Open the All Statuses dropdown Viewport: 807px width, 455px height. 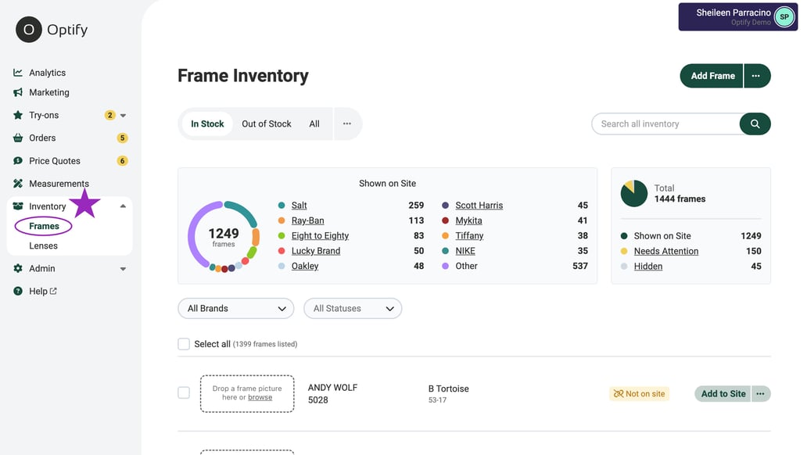click(352, 308)
